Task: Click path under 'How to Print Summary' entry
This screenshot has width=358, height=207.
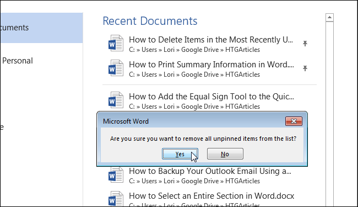Action: 194,75
